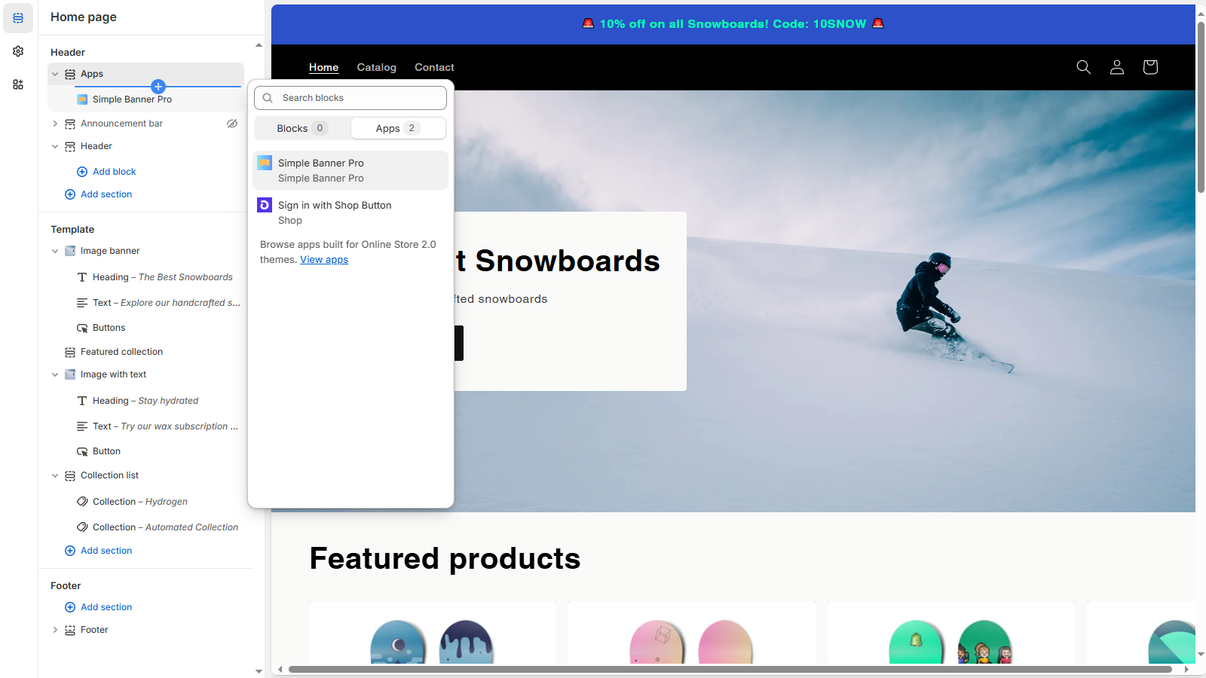
Task: Select the Apps tab in block picker
Action: (398, 128)
